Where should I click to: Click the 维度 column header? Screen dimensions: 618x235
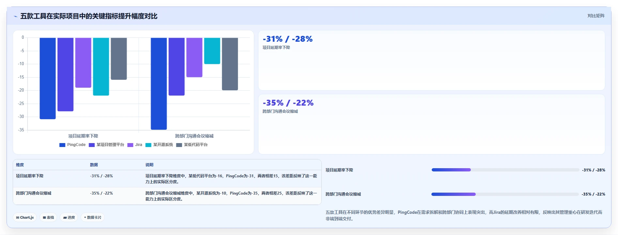(x=20, y=165)
